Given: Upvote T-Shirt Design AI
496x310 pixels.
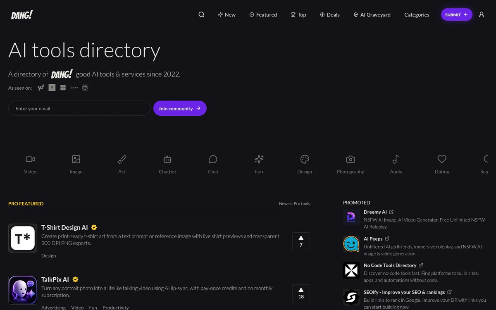Looking at the screenshot, I should click(x=301, y=241).
